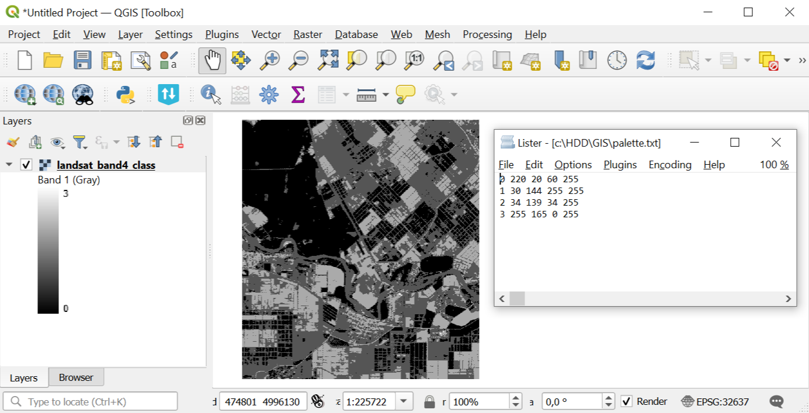Open Encoding menu in Lister window
809x413 pixels.
(x=669, y=165)
